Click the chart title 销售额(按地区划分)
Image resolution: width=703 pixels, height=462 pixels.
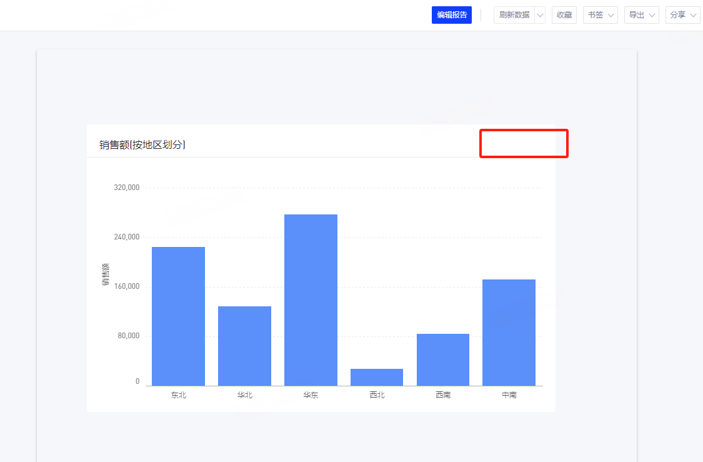(142, 145)
